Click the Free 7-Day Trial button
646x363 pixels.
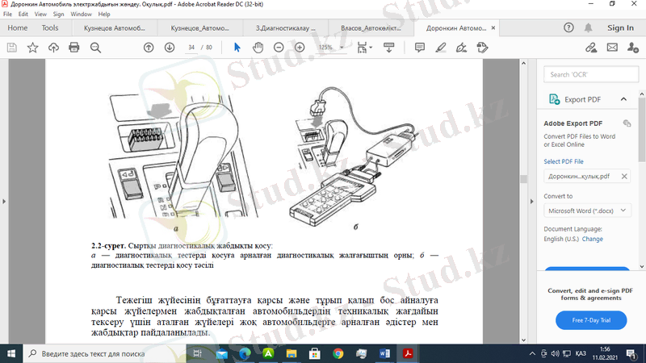(591, 321)
